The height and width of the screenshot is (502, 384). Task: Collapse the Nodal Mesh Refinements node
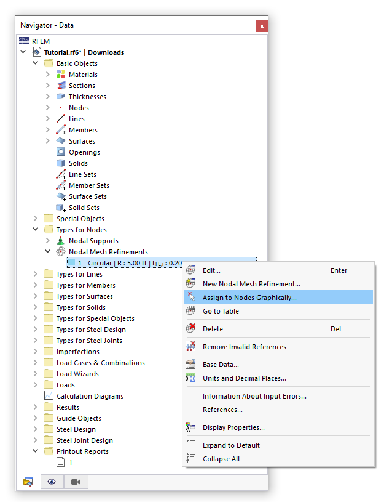pos(47,251)
